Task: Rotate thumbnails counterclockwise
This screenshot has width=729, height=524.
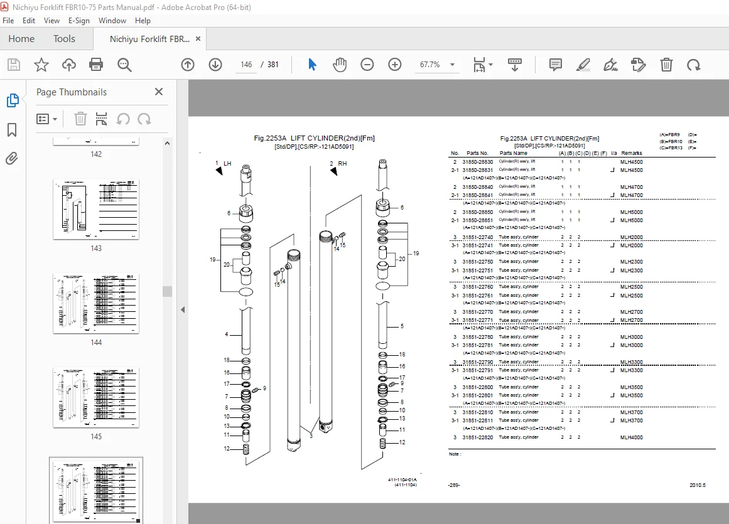Action: click(123, 119)
